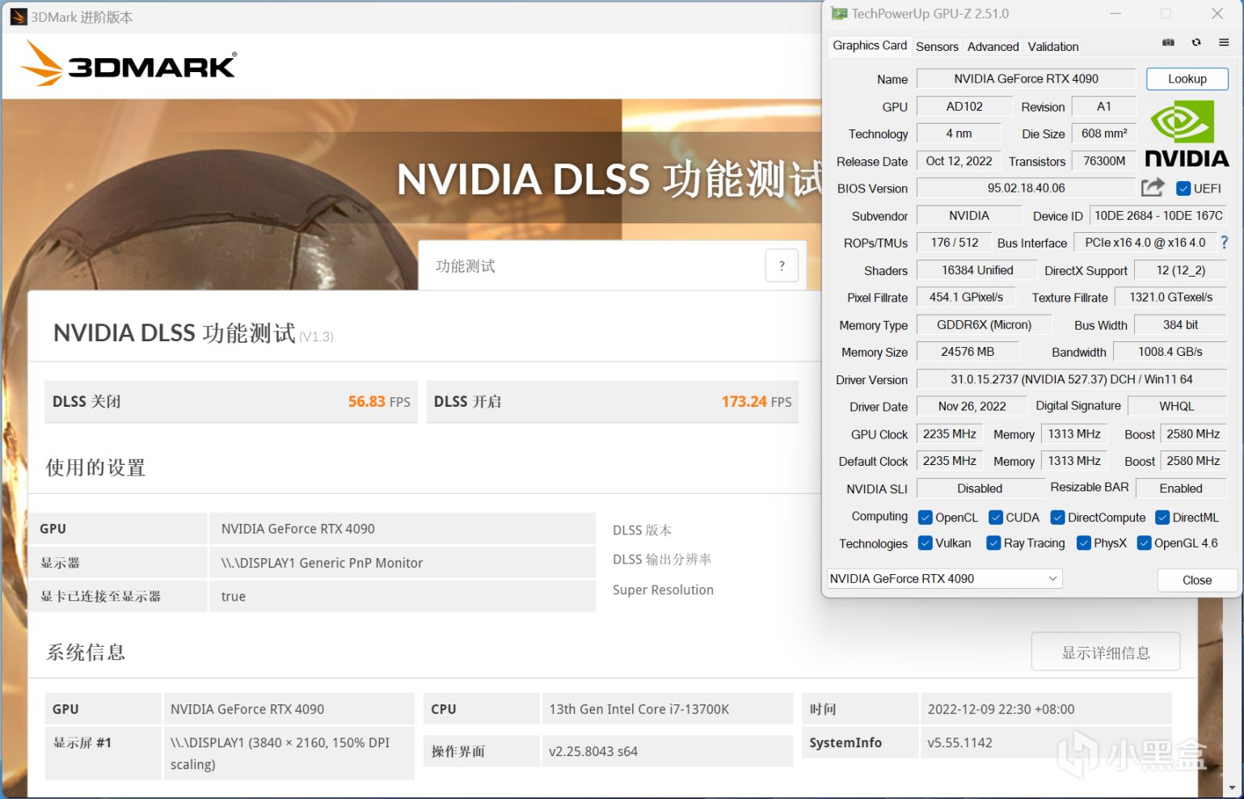The image size is (1244, 799).
Task: Select the 功能测试 tab in 3DMark
Action: click(x=466, y=266)
